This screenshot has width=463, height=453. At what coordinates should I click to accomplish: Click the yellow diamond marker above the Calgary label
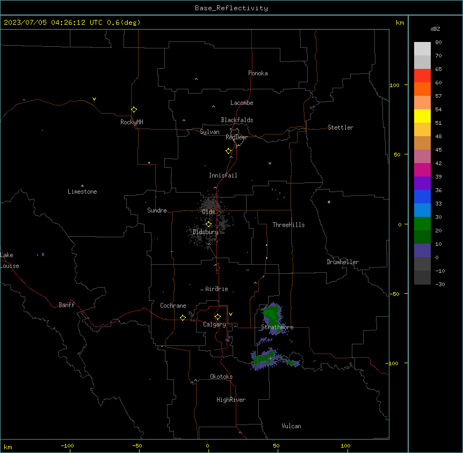(x=218, y=317)
